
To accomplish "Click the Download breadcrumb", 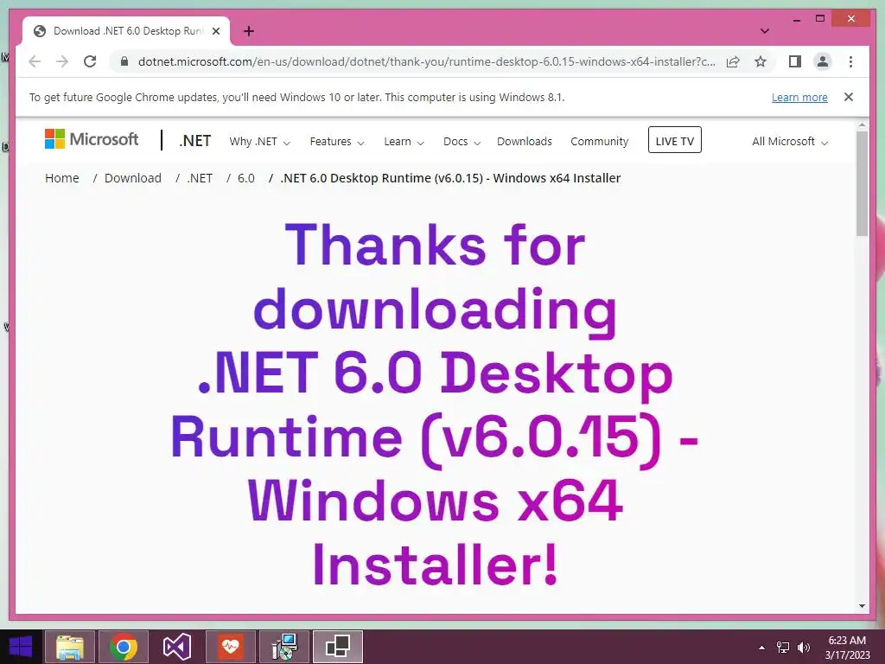I will click(x=132, y=178).
